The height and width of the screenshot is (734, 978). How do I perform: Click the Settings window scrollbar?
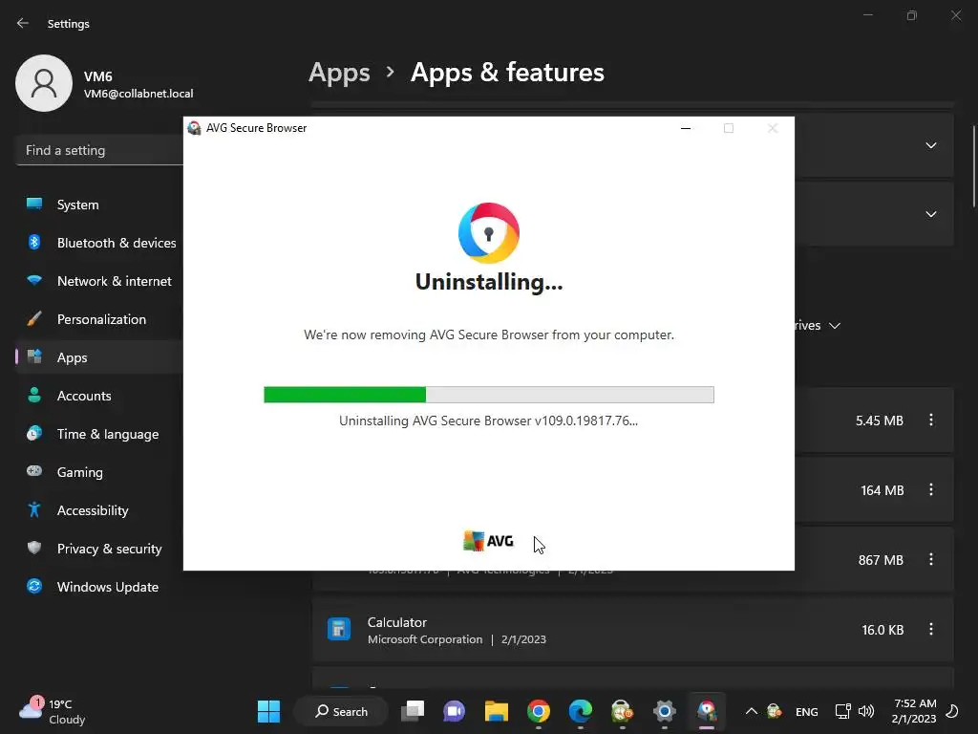click(x=973, y=166)
